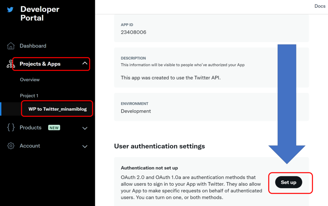Open the Overview page
Viewport: 328px width, 206px height.
30,80
